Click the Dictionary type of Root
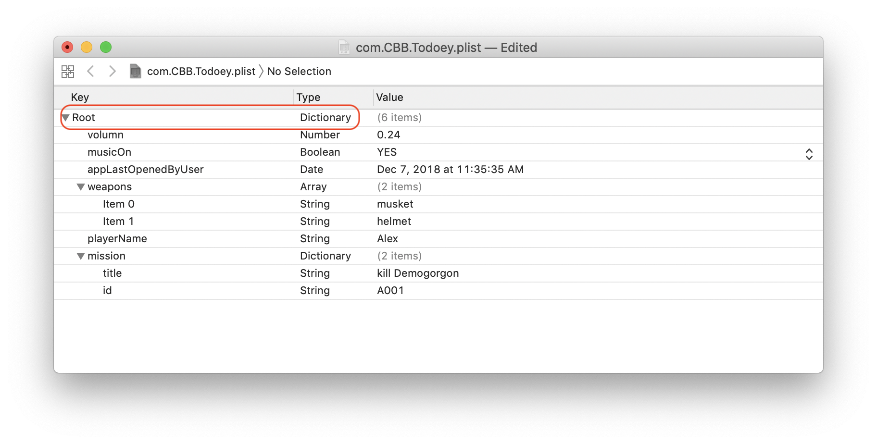Viewport: 877px width, 444px height. pos(326,117)
